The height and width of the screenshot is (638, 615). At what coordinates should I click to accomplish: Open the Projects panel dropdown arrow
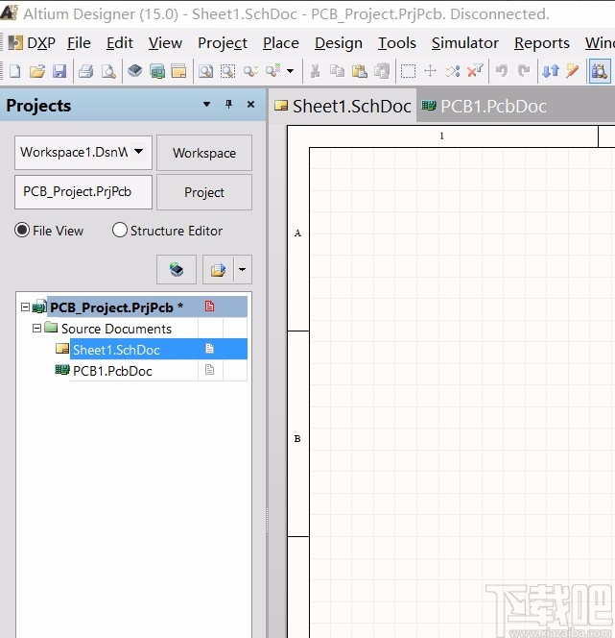(206, 105)
